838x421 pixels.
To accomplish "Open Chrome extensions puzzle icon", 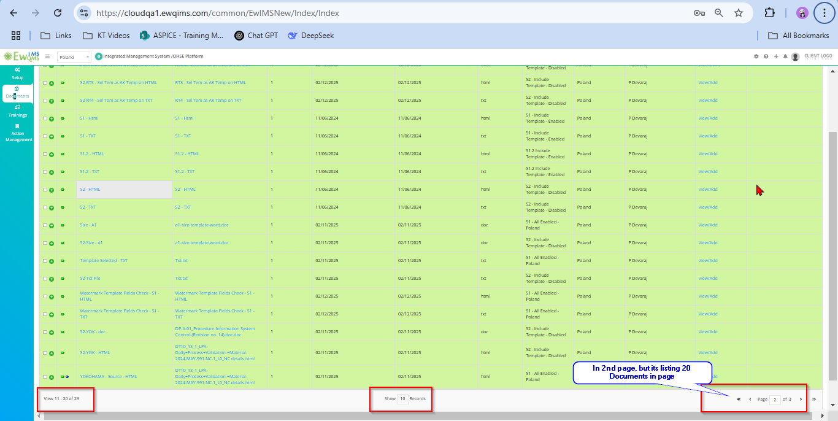I will [x=769, y=13].
